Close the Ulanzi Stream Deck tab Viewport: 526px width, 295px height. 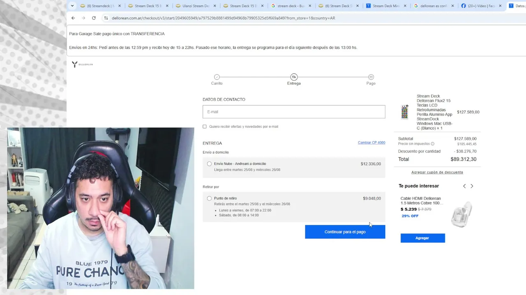point(215,6)
